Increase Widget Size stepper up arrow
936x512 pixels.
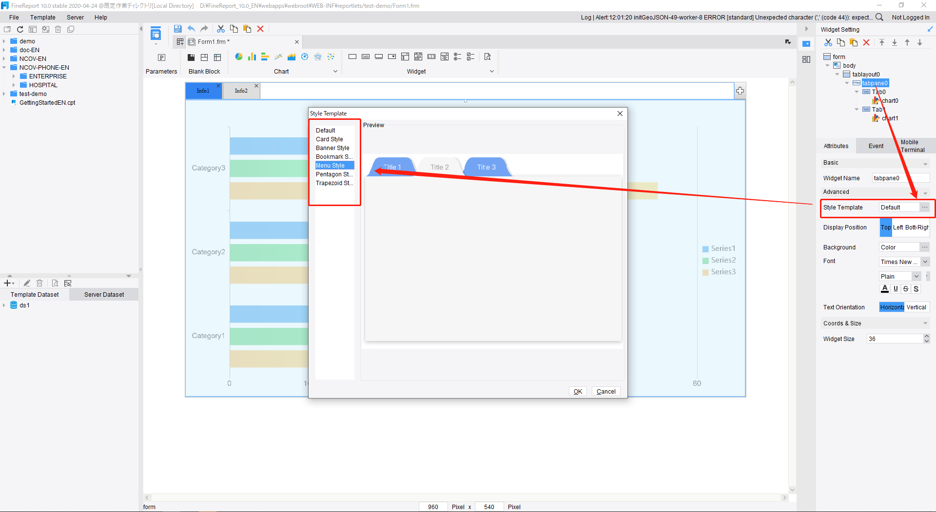click(927, 336)
